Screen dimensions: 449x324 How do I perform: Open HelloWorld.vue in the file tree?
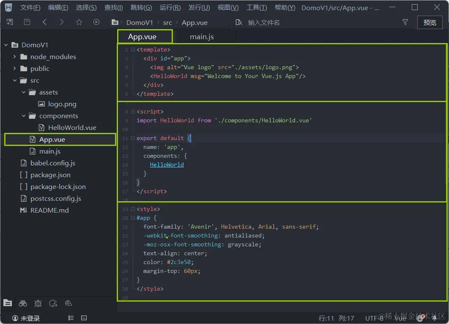(72, 127)
